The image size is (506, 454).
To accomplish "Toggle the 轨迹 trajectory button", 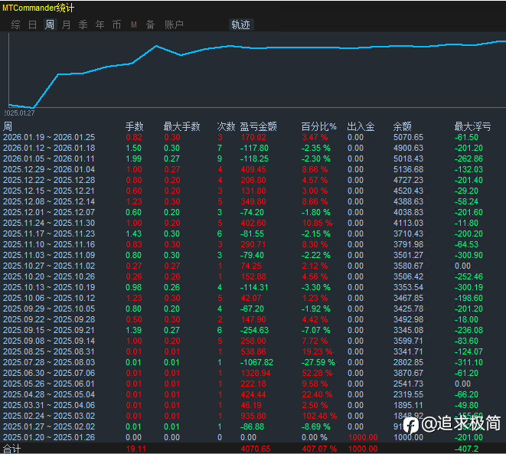I will 240,24.
